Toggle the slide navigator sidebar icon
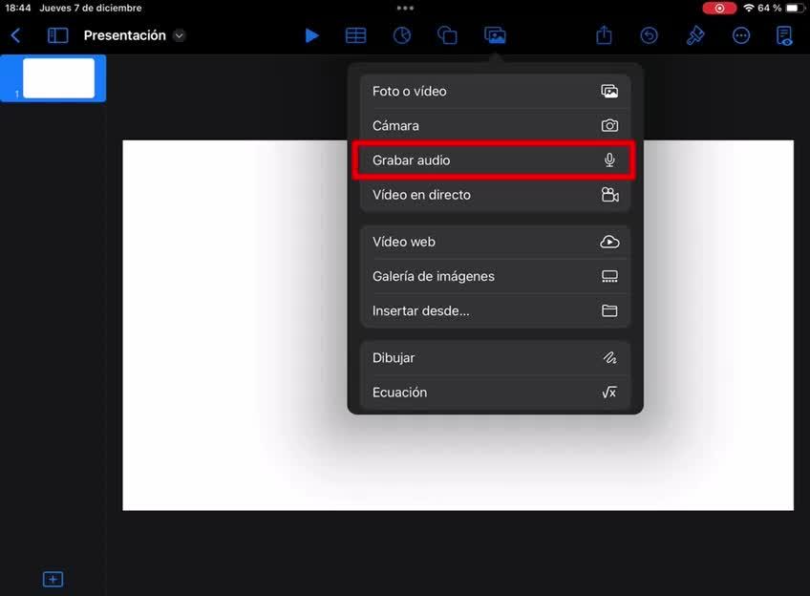810x596 pixels. pyautogui.click(x=58, y=35)
